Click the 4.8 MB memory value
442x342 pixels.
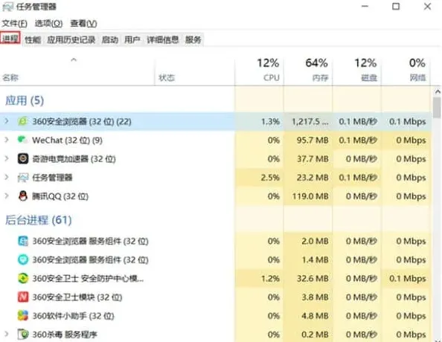point(315,316)
